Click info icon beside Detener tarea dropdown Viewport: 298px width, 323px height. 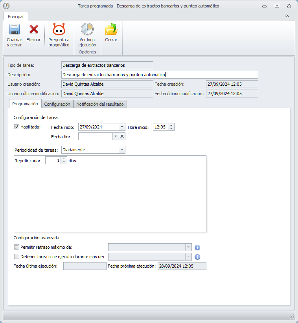pos(197,257)
